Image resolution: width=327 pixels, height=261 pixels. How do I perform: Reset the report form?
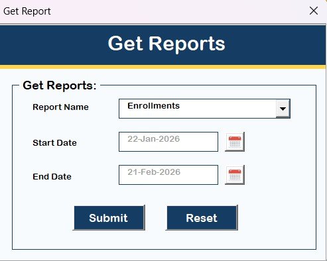click(x=202, y=218)
